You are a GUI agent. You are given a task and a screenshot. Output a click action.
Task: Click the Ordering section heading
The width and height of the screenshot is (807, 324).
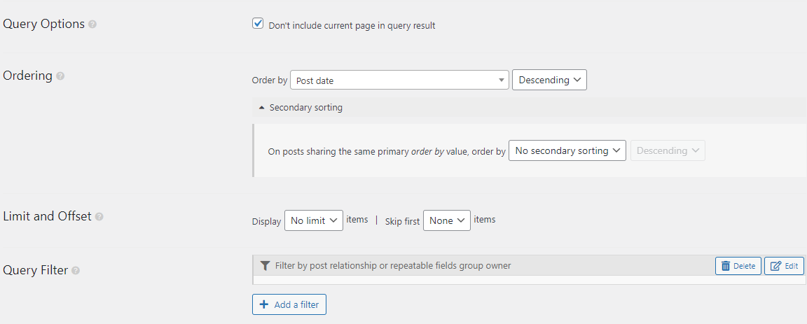[x=28, y=76]
